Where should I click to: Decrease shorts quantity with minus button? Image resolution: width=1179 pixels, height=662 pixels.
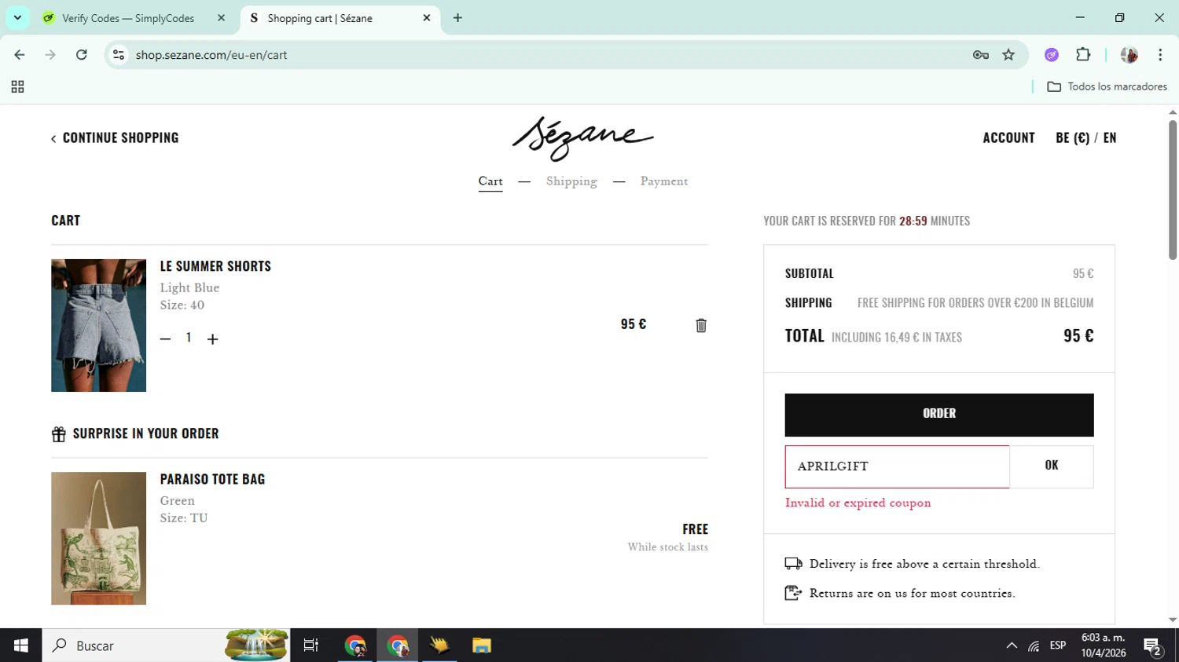tap(165, 338)
